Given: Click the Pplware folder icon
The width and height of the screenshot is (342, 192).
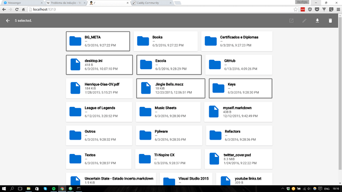Looking at the screenshot, I should [x=145, y=135].
